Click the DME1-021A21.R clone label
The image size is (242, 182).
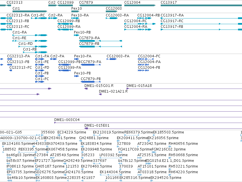(113, 91)
